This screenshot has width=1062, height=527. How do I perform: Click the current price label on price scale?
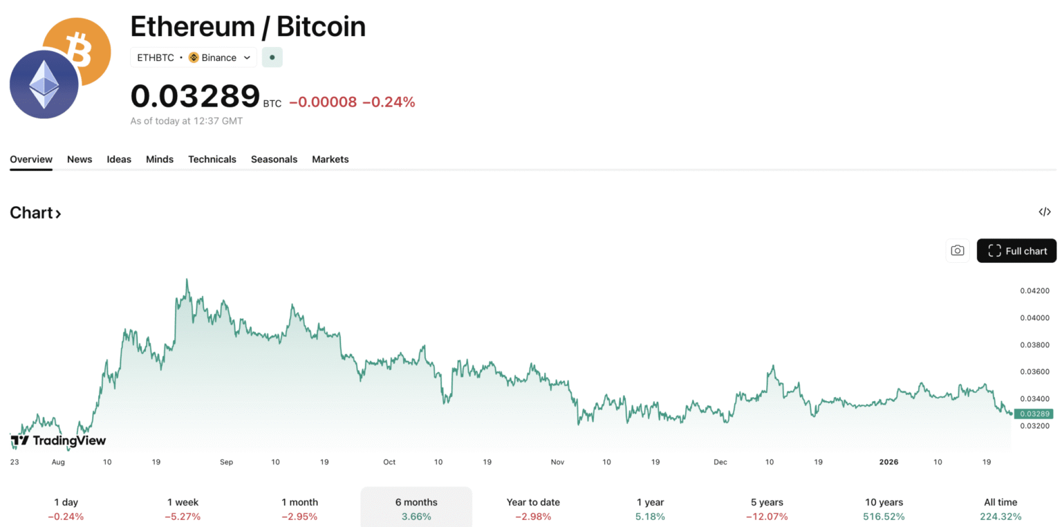tap(1034, 413)
